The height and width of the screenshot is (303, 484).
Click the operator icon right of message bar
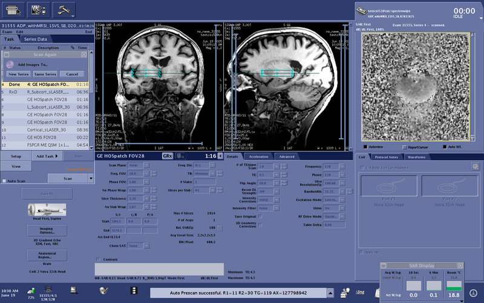pos(345,292)
